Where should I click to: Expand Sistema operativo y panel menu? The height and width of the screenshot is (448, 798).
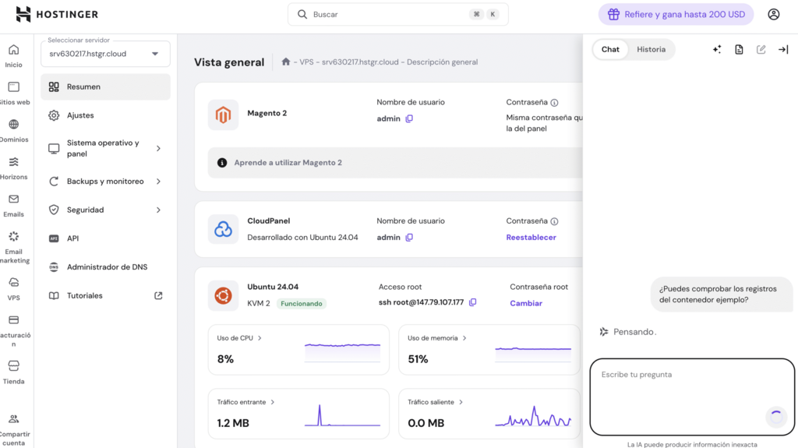tap(158, 149)
